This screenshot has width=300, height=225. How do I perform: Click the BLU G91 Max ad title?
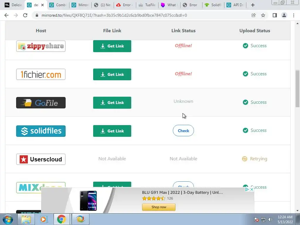pyautogui.click(x=182, y=192)
